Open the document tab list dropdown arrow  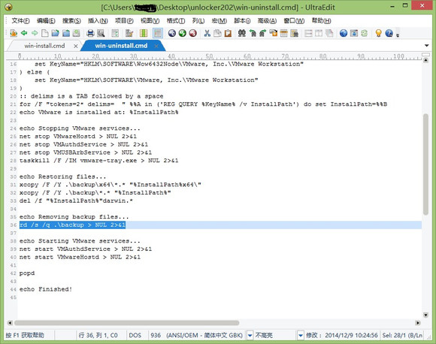(x=427, y=46)
